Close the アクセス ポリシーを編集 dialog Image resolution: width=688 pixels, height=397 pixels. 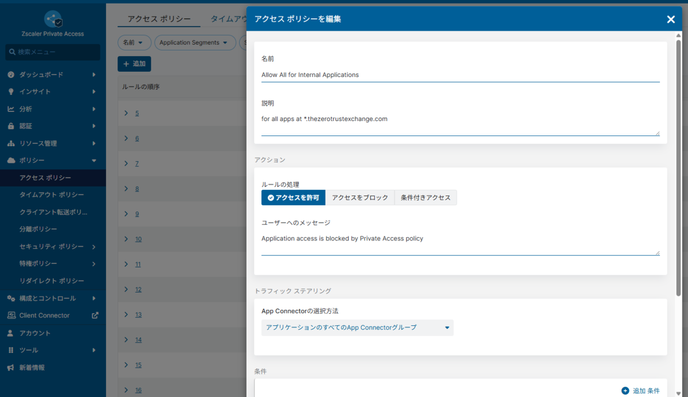pyautogui.click(x=671, y=20)
